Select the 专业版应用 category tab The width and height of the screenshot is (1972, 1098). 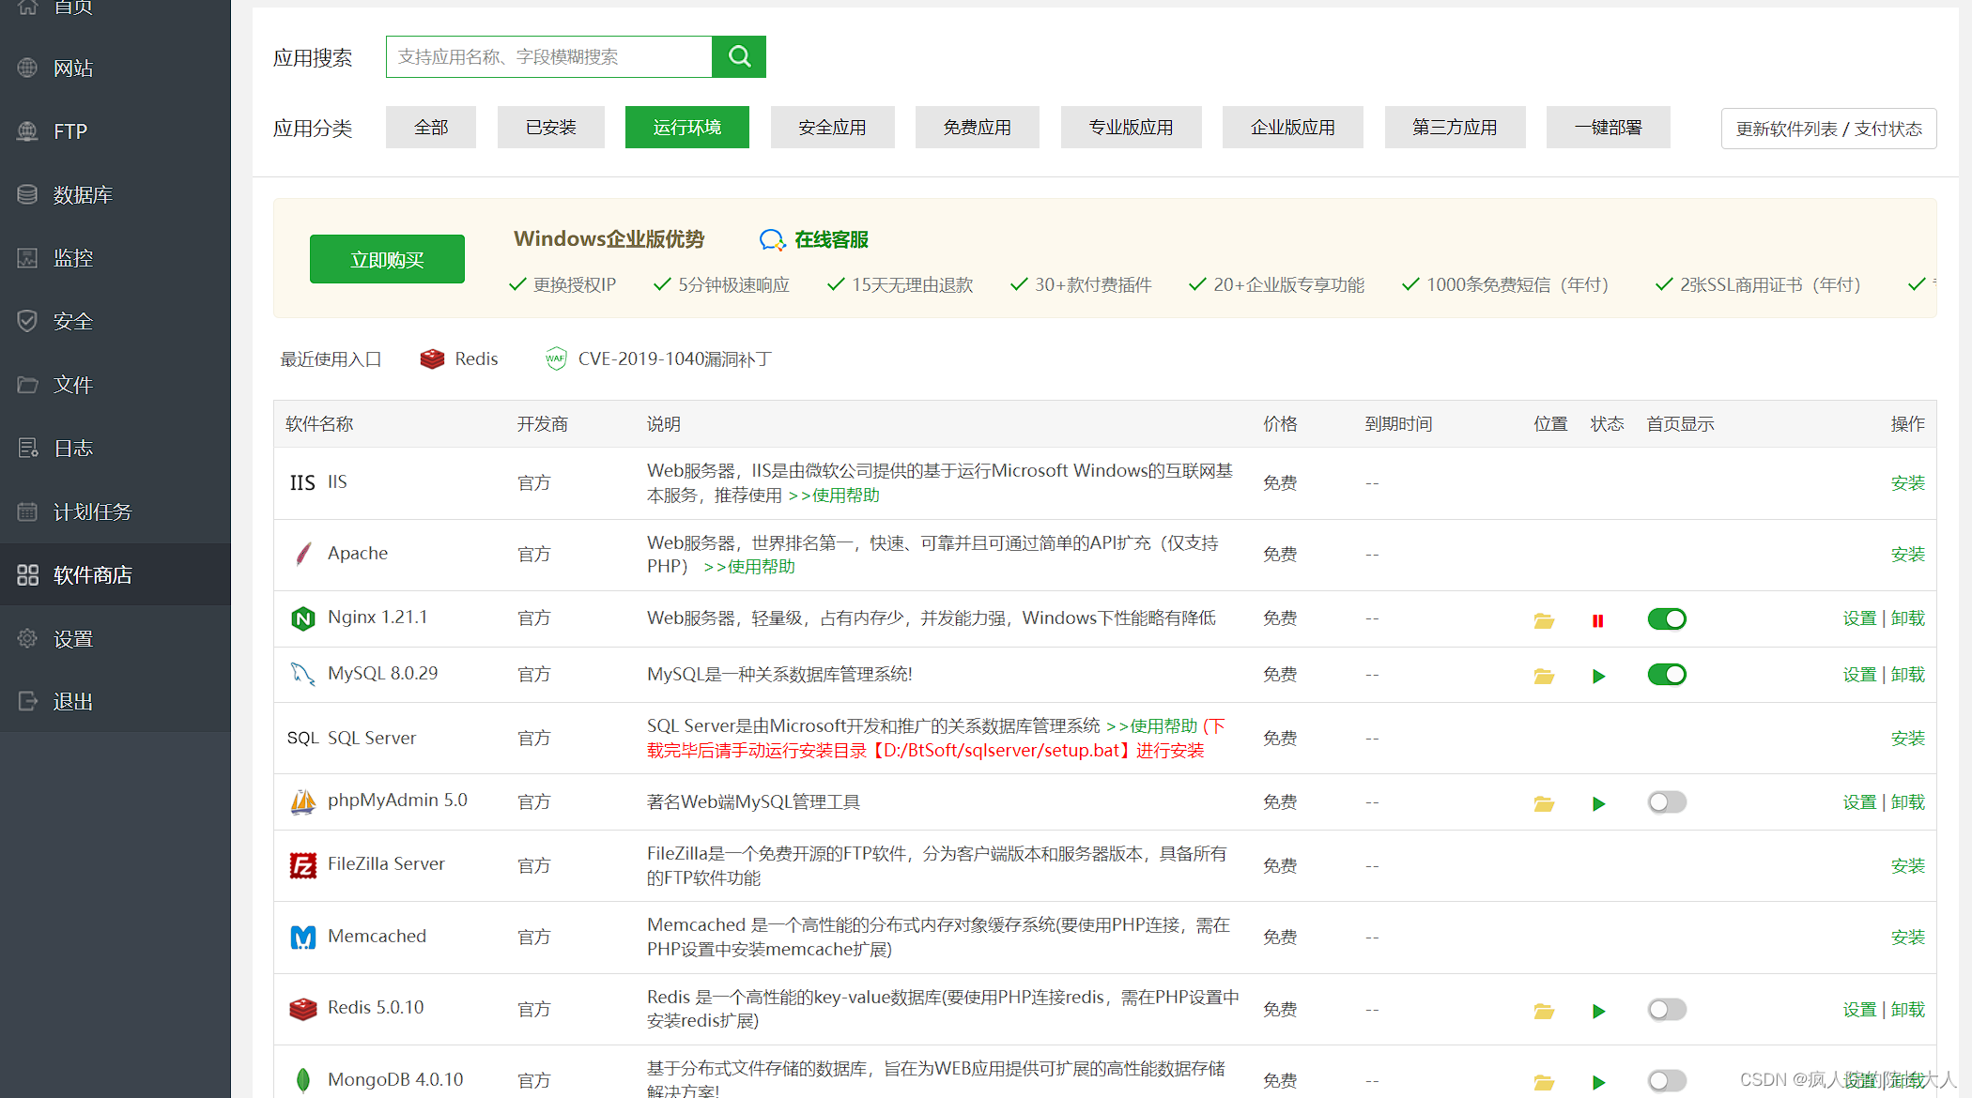[1132, 128]
